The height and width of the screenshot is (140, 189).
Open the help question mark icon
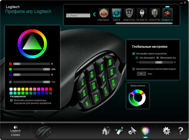180,131
